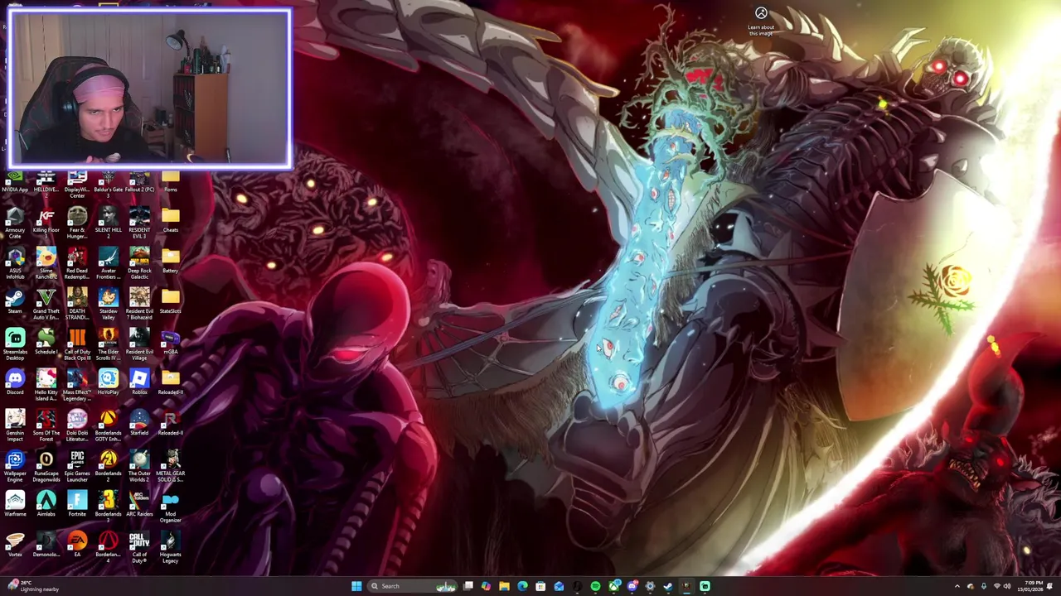Open the Cheats folder
Image resolution: width=1061 pixels, height=596 pixels.
tap(170, 221)
